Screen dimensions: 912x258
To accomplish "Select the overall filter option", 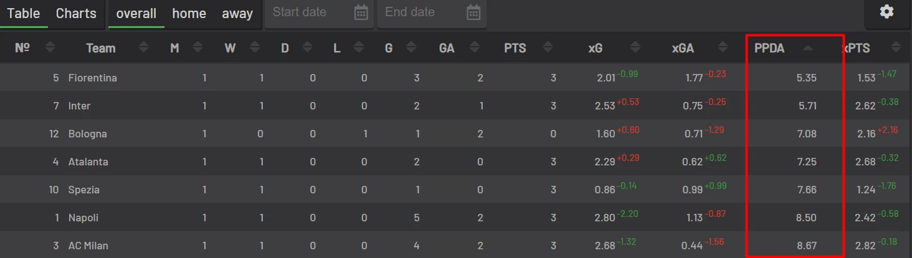I will coord(136,13).
